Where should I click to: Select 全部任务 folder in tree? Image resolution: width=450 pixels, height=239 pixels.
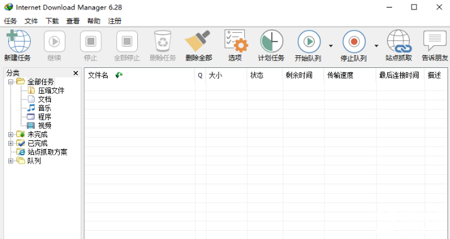40,82
